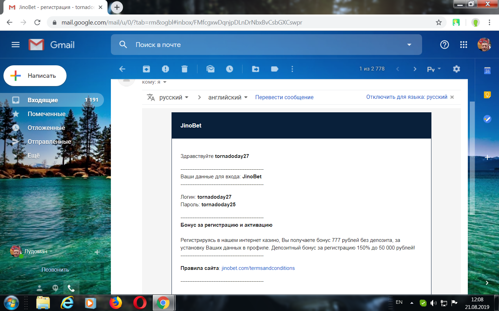Viewport: 499px width, 311px height.
Task: Click 'Позвонить' call button
Action: (x=55, y=270)
